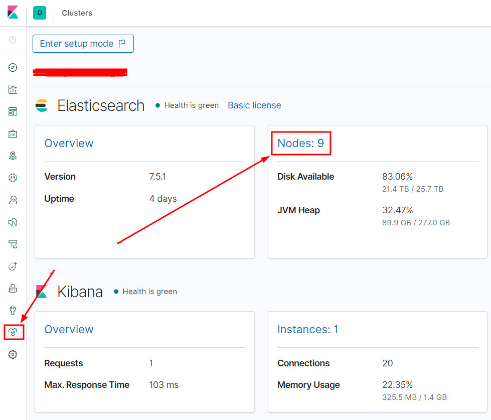Click Disk Available 83.06% value
The height and width of the screenshot is (420, 491).
397,177
